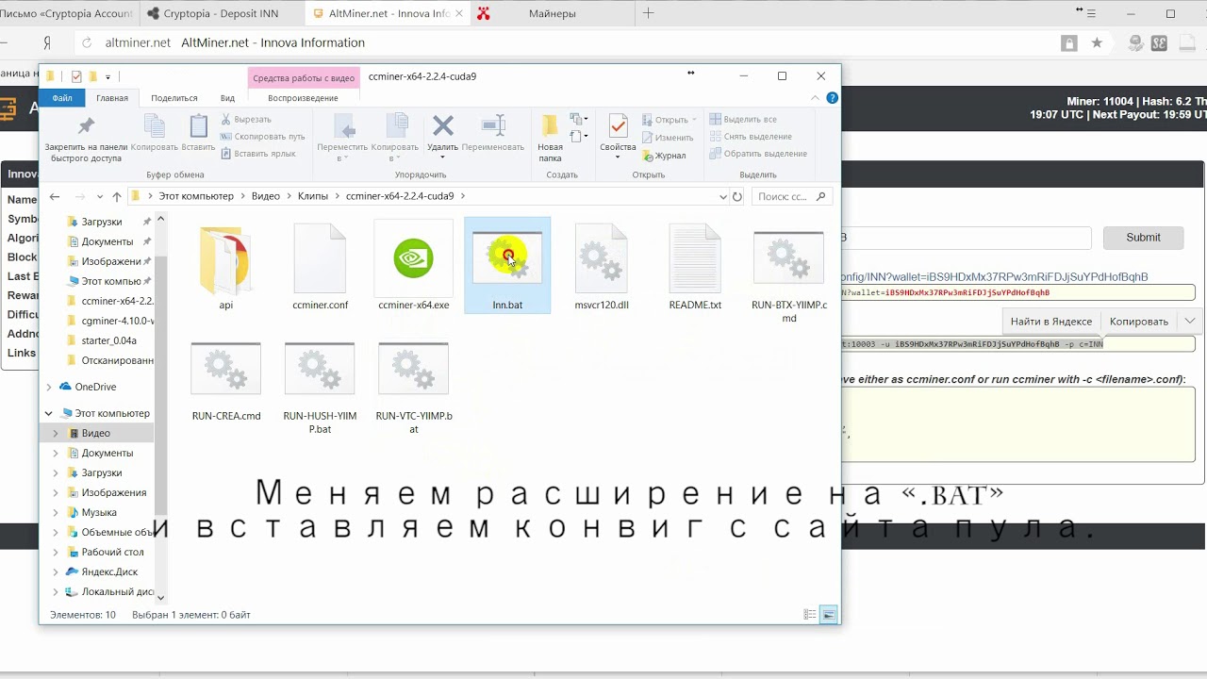Switch to Cryptopia - Deposit INN browser tab
1207x679 pixels.
click(222, 14)
